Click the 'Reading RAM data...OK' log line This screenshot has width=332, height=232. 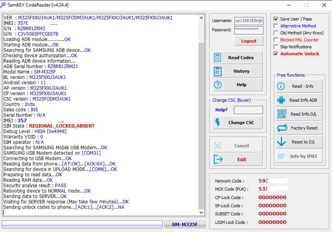pyautogui.click(x=28, y=180)
